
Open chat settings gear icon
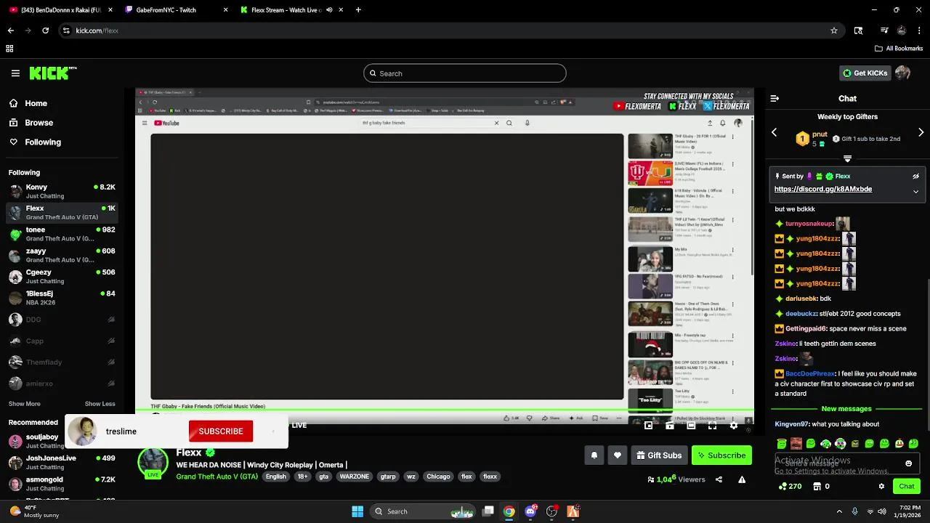(881, 486)
